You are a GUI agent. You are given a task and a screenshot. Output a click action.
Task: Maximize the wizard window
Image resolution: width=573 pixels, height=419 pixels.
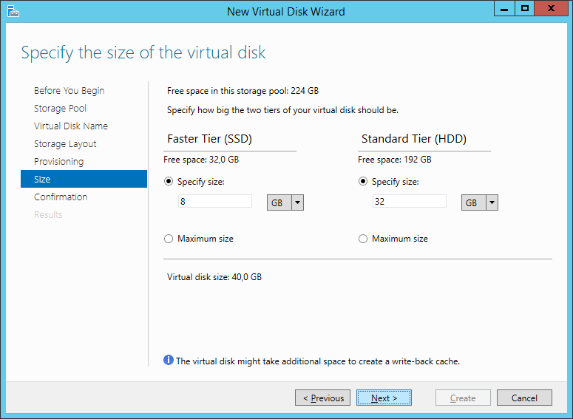coord(525,9)
